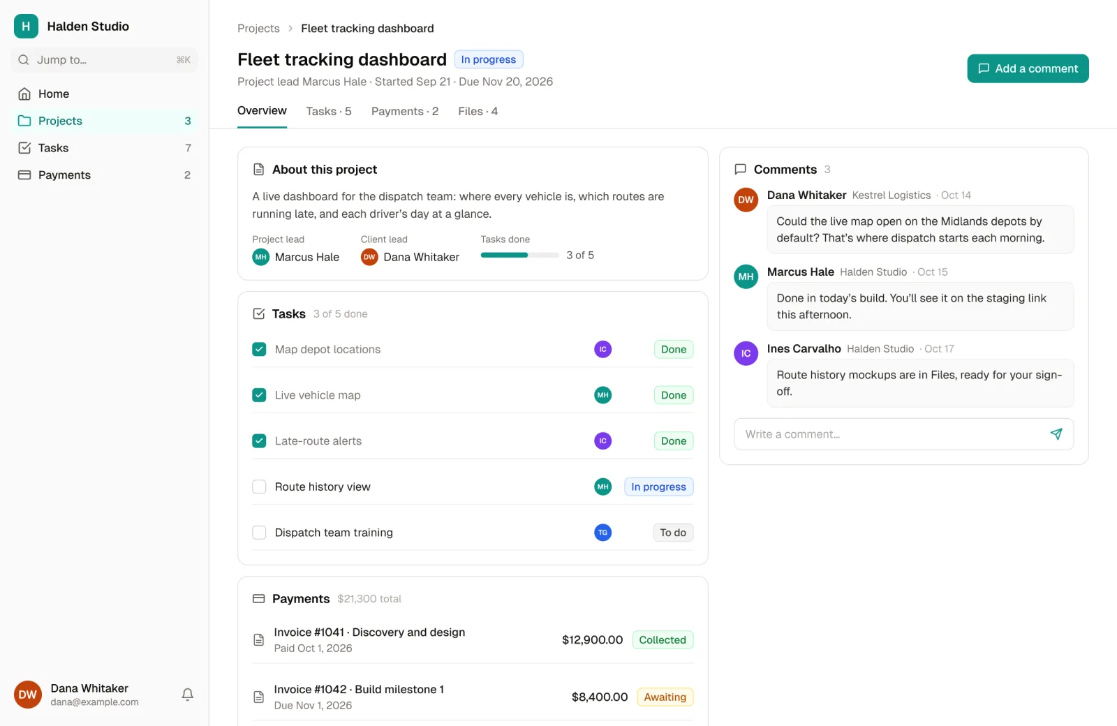Click the speech bubble icon beside Comments
The height and width of the screenshot is (726, 1117).
741,170
